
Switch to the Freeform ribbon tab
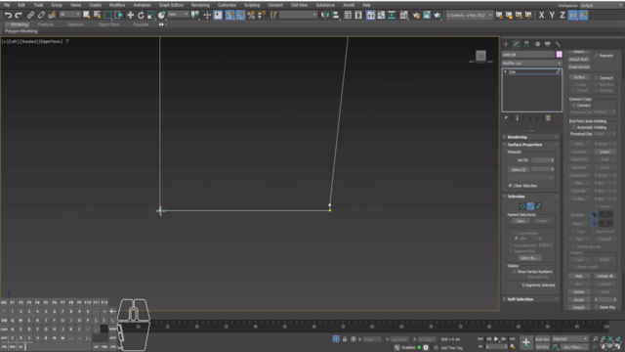point(46,24)
